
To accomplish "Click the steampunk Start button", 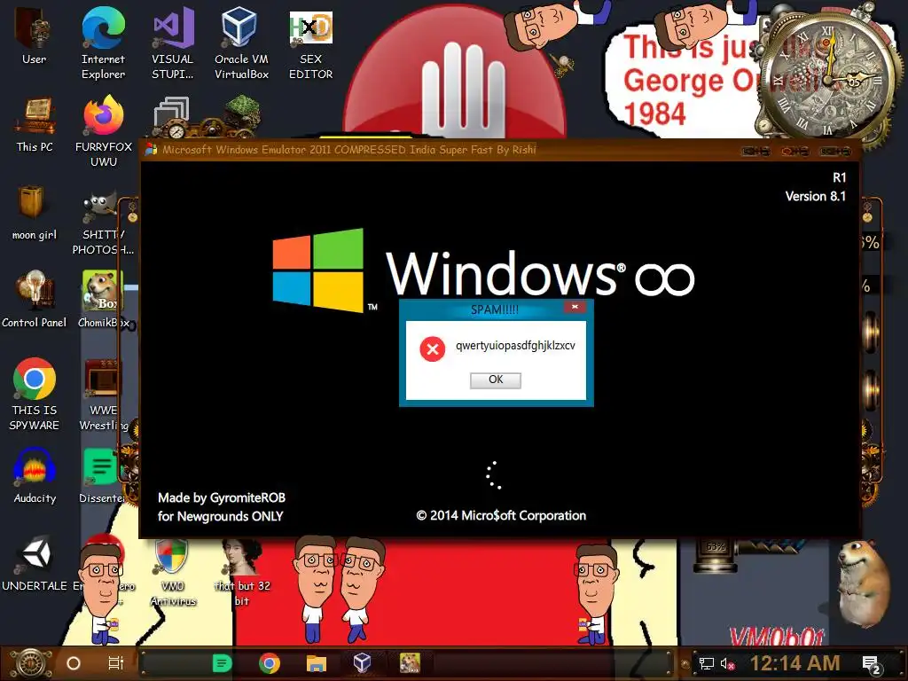I will pyautogui.click(x=29, y=663).
